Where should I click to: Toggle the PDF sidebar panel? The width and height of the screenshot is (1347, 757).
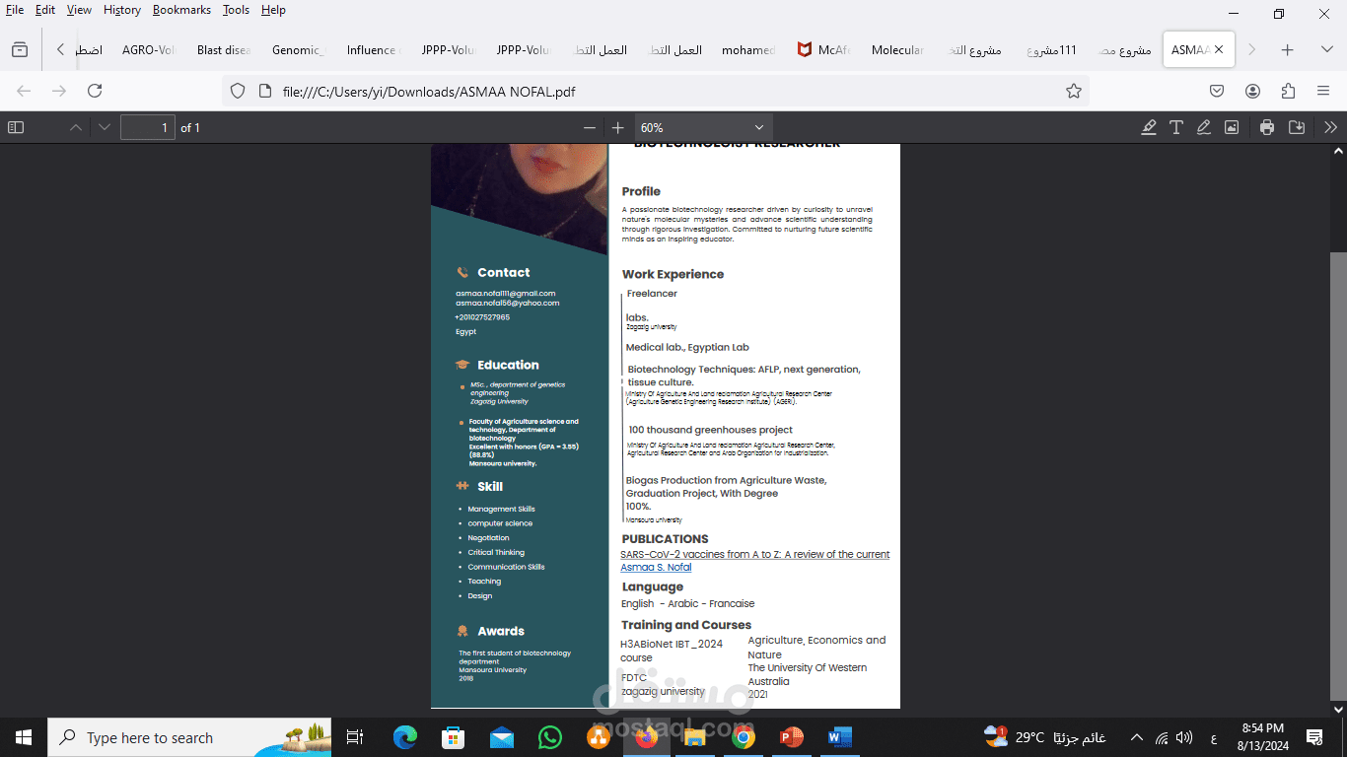tap(15, 126)
